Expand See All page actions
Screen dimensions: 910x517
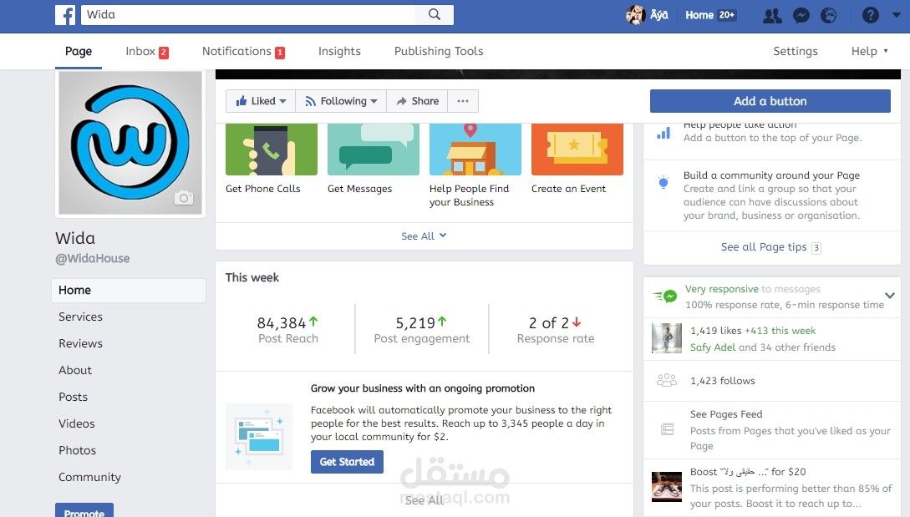(x=424, y=236)
